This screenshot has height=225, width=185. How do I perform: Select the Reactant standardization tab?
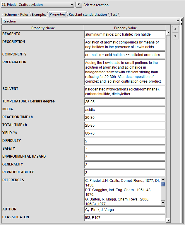(88, 15)
